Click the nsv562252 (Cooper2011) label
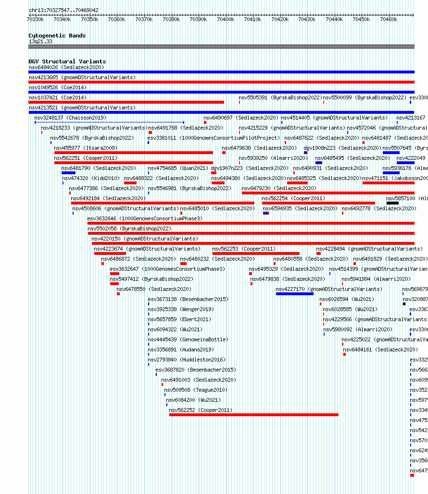This screenshot has height=494, width=428. point(201,410)
